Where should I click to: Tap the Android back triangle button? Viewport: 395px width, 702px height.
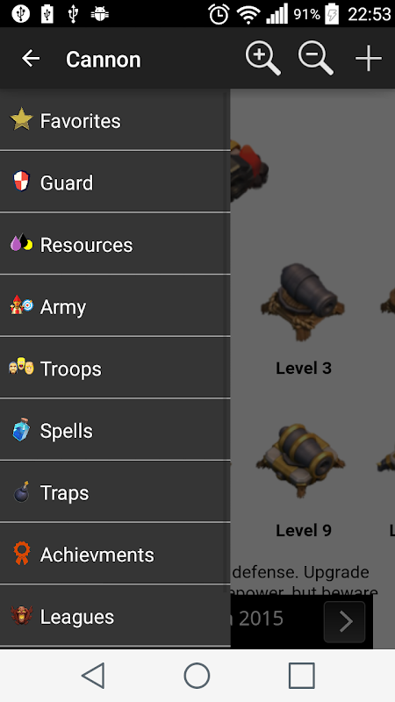(93, 675)
